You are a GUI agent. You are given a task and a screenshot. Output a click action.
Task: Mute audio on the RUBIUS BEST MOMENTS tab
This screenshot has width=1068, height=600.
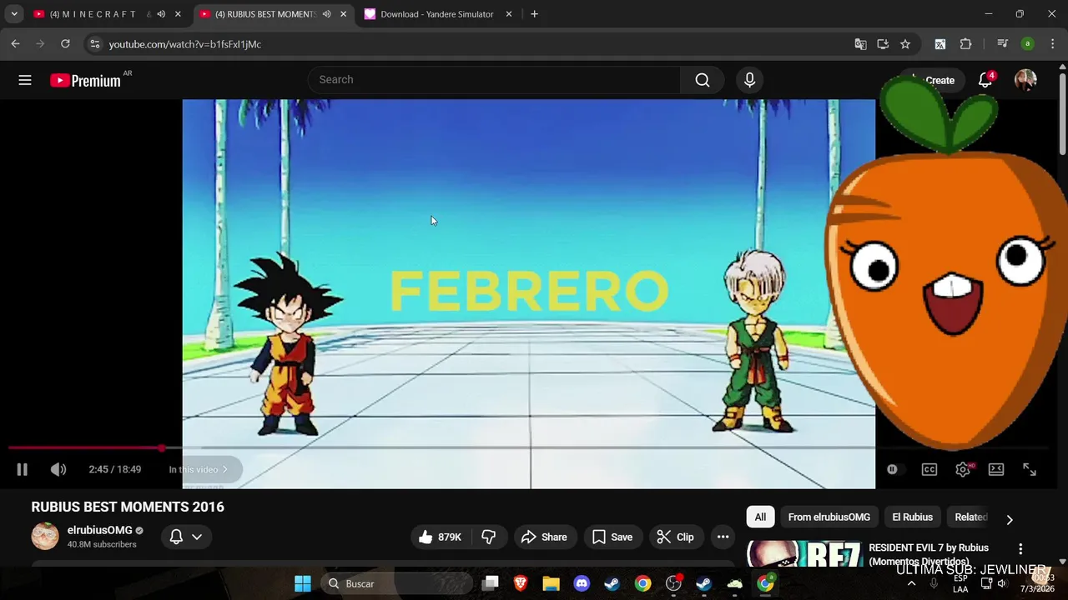326,14
